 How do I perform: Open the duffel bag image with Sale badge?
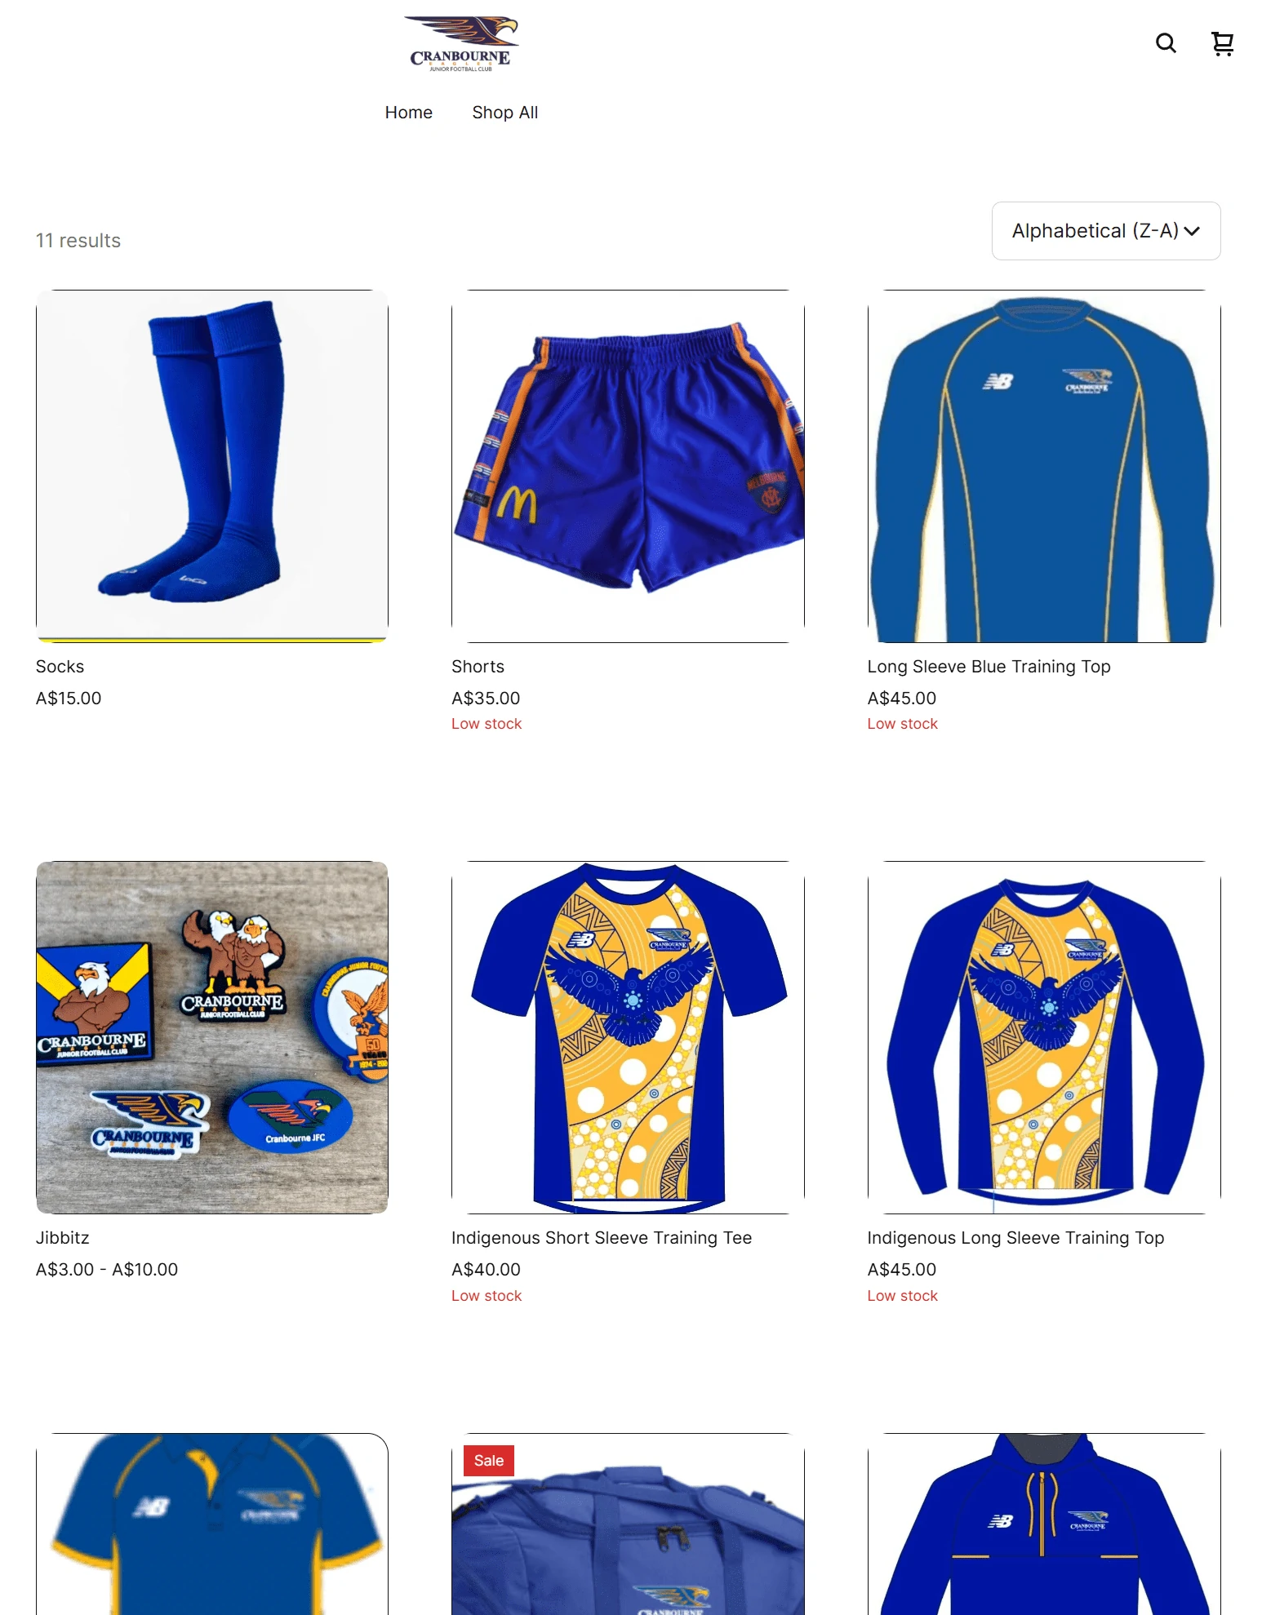tap(628, 1524)
